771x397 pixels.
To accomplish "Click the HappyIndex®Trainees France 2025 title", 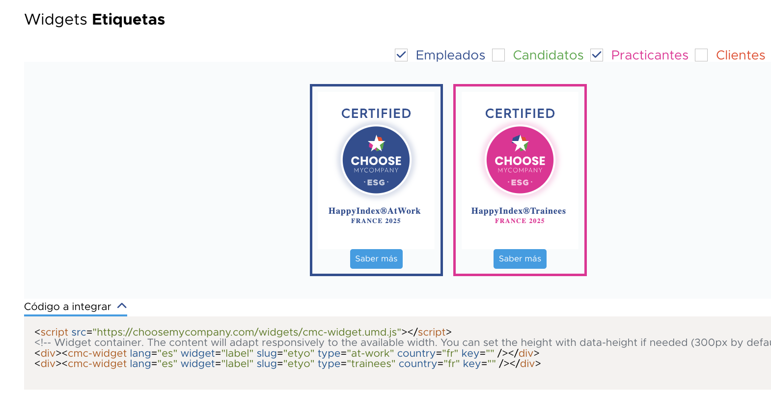I will (519, 215).
